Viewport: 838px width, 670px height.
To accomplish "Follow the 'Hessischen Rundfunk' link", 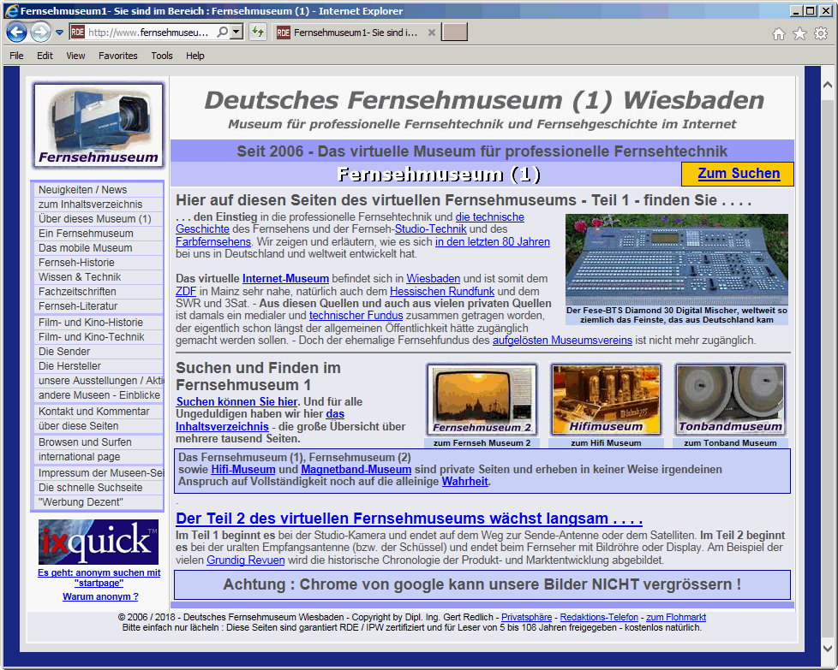I will (442, 292).
